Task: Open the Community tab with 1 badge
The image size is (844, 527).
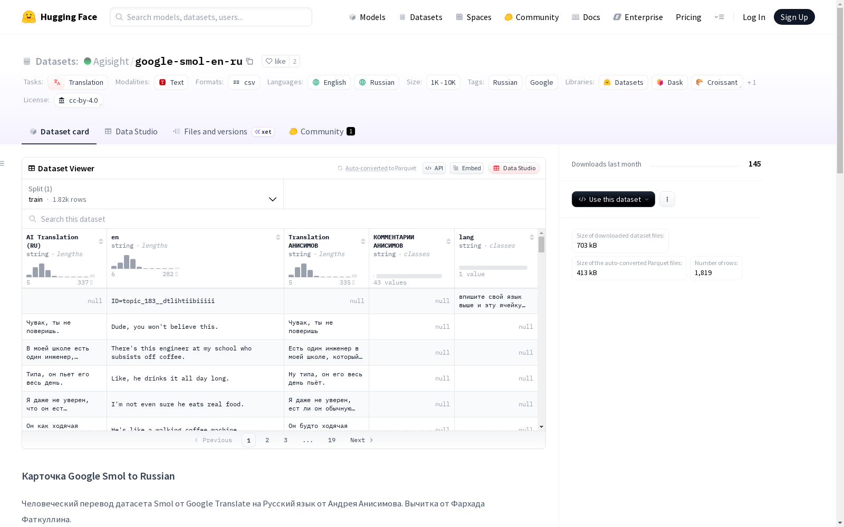Action: (x=322, y=132)
